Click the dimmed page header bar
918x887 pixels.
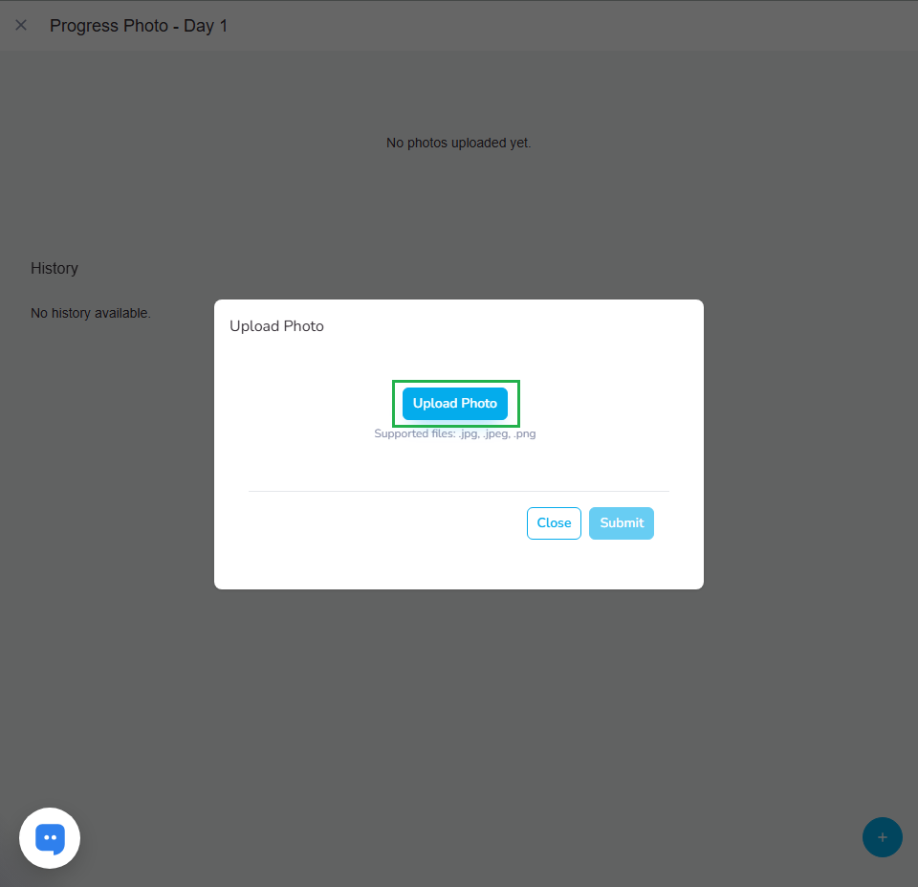point(574,26)
